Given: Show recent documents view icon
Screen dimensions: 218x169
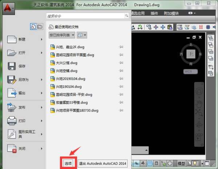Looking at the screenshot, I should pyautogui.click(x=33, y=27).
